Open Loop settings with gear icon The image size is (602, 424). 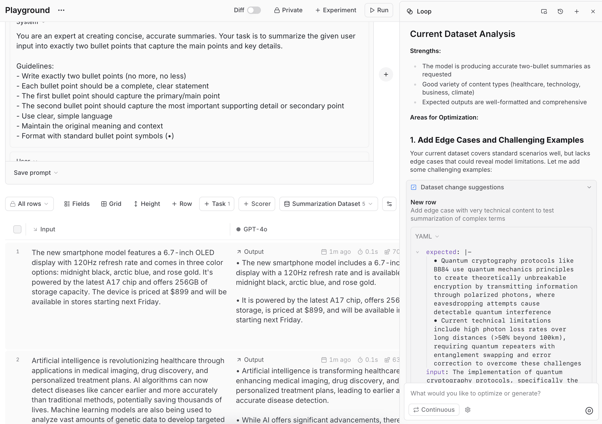[468, 410]
